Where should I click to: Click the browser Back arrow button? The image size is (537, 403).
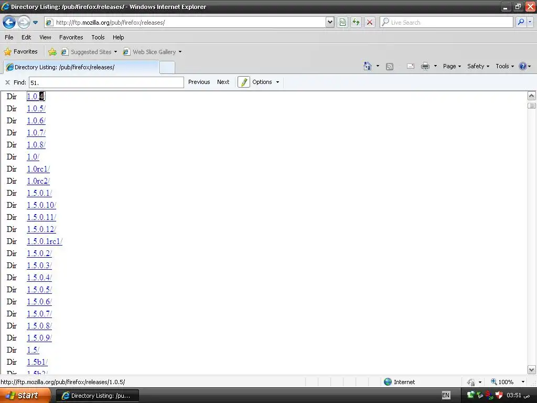[9, 23]
